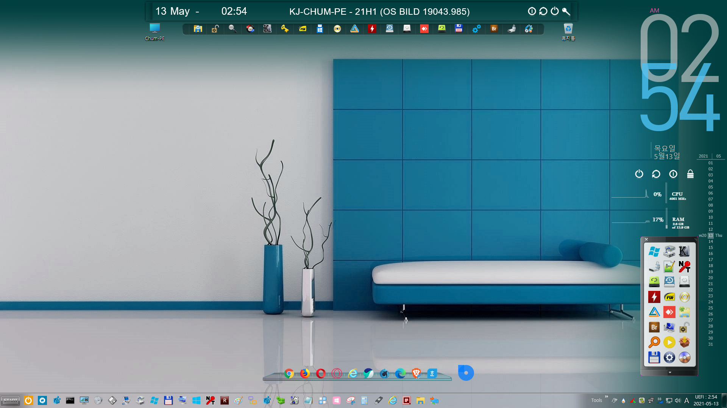This screenshot has width=727, height=408.
Task: Open the NT key password tool in the side launcher
Action: coord(684,267)
